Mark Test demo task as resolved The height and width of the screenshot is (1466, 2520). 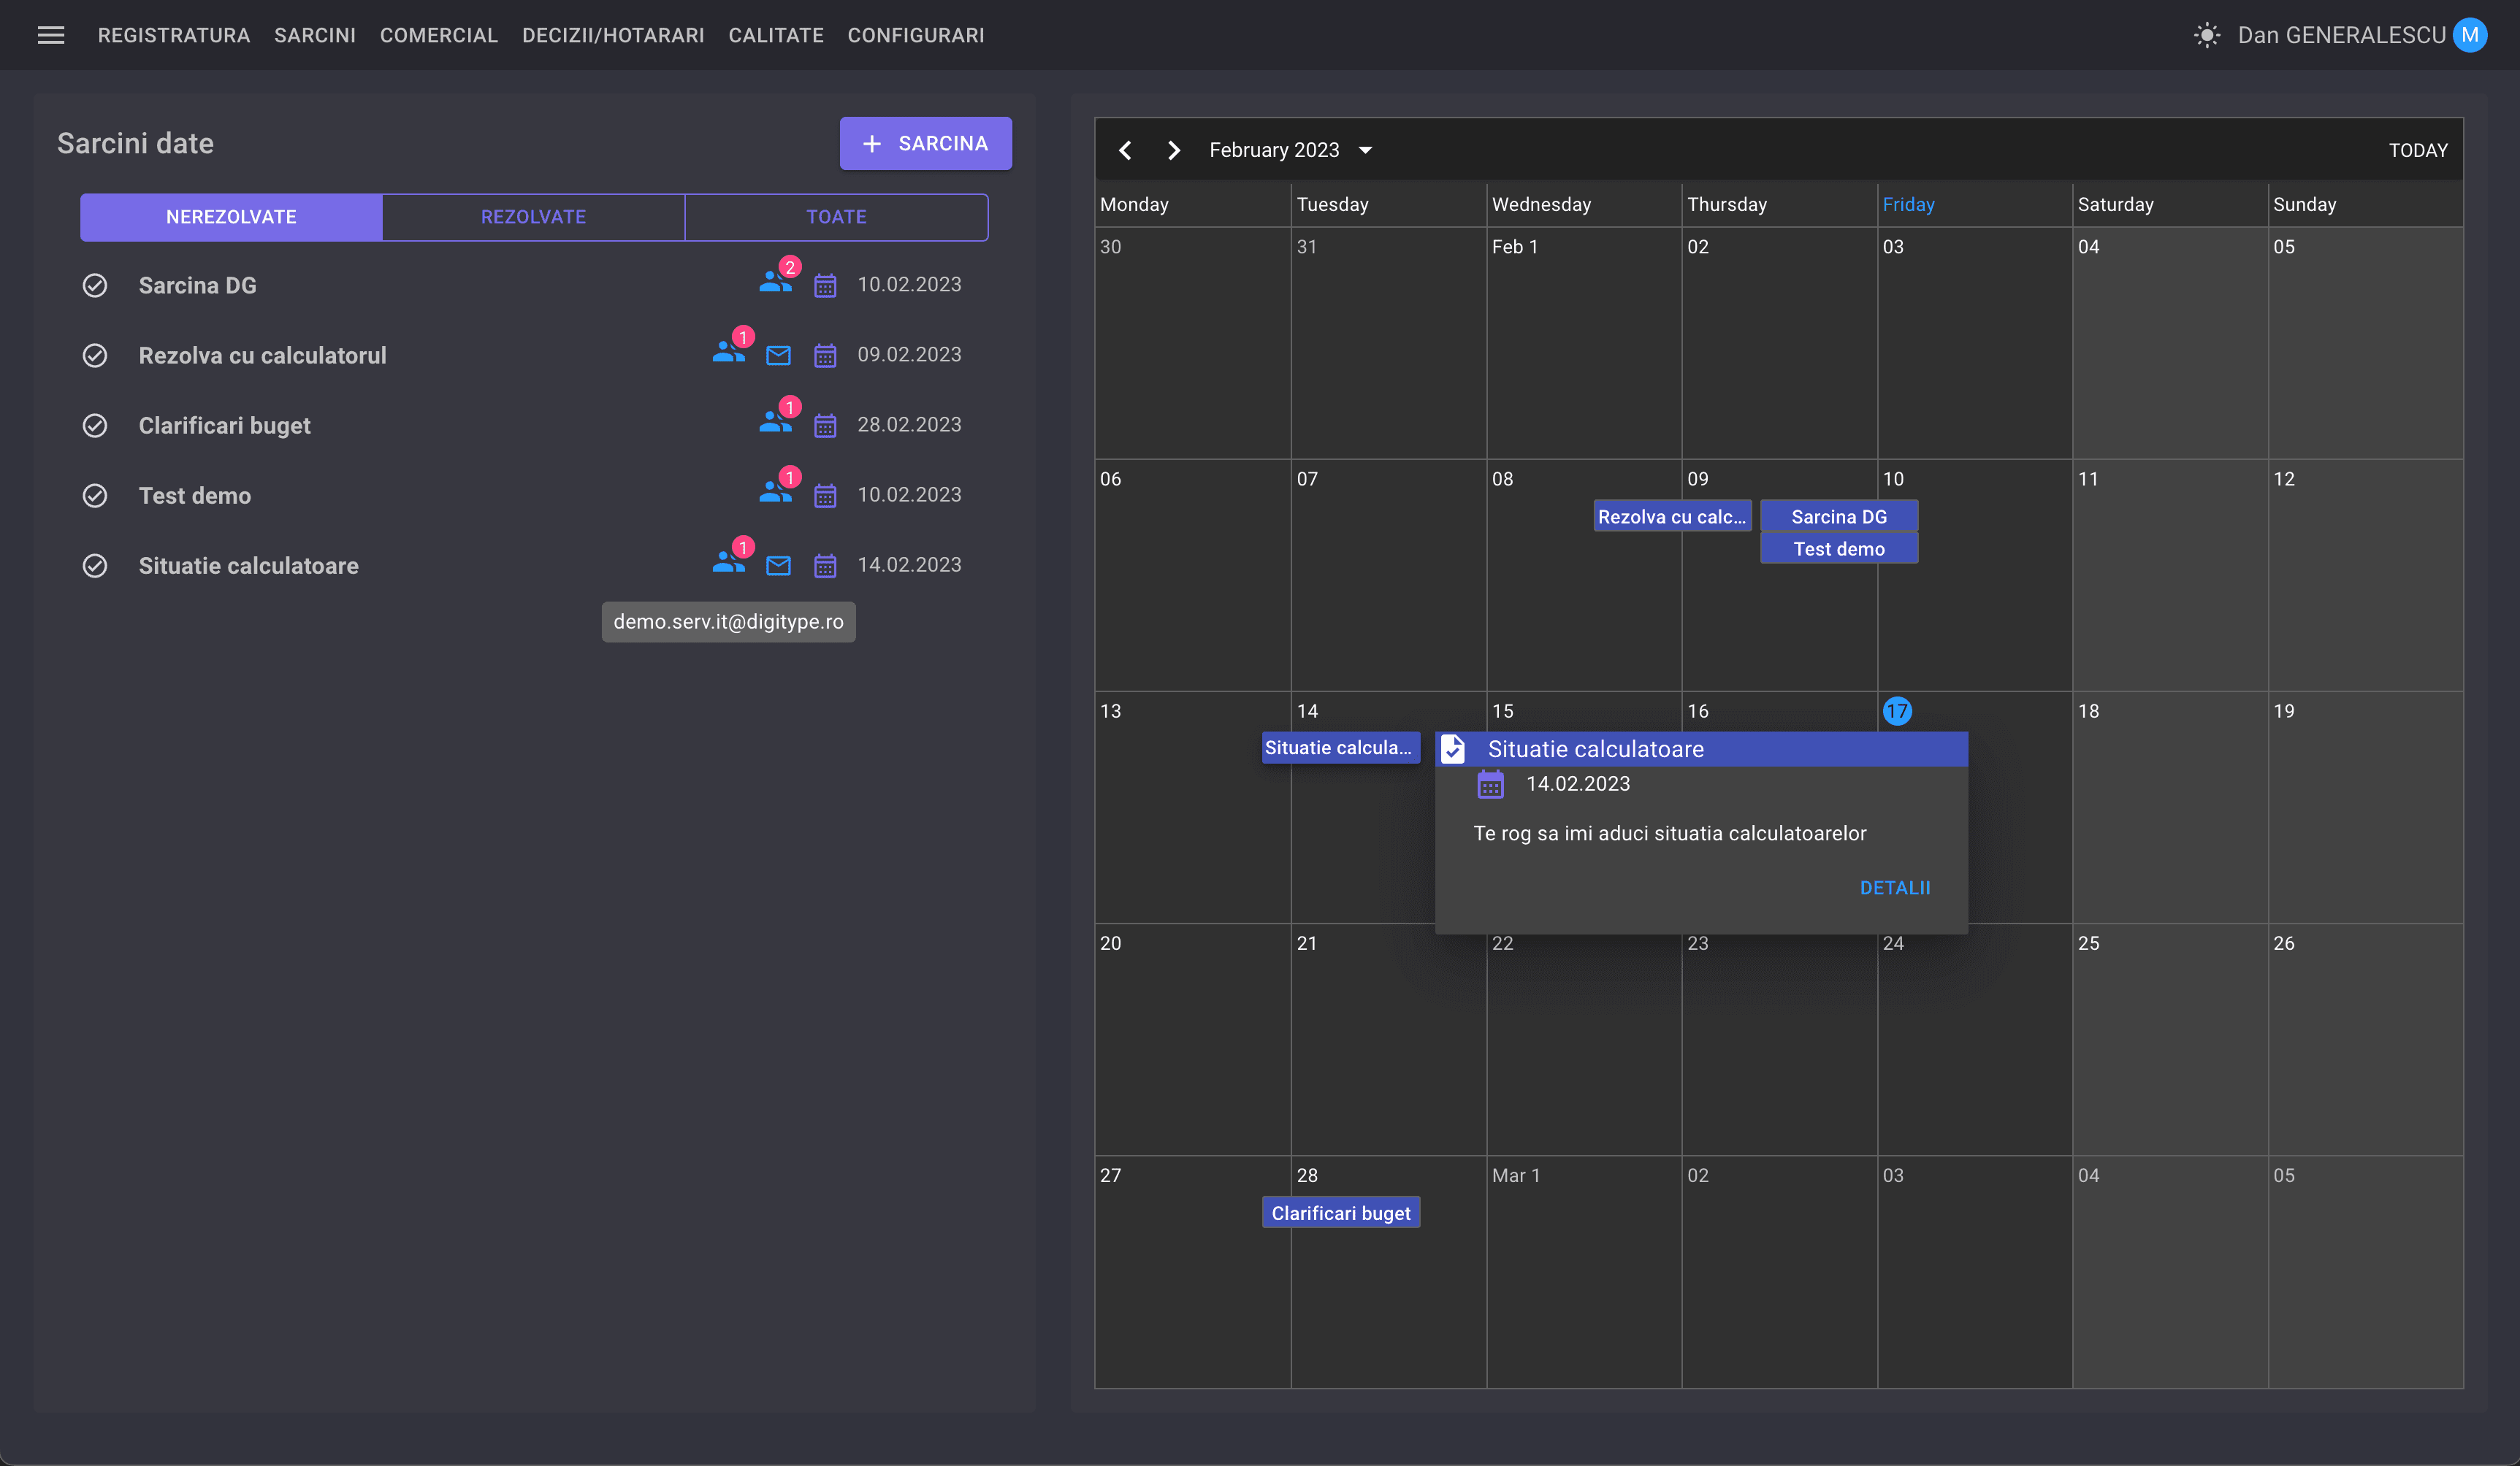(95, 495)
